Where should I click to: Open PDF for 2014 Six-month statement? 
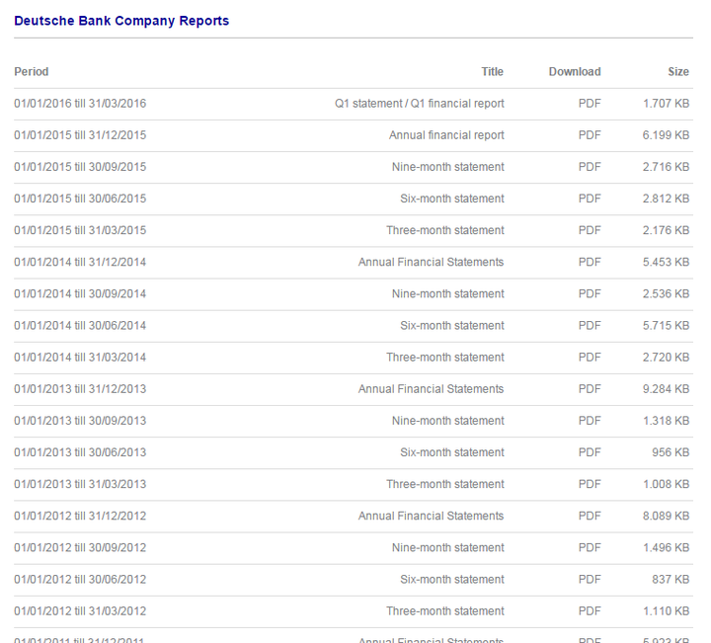[590, 325]
